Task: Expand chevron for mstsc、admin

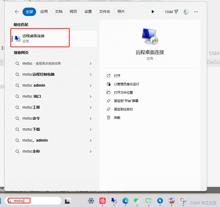Action: pos(91,141)
